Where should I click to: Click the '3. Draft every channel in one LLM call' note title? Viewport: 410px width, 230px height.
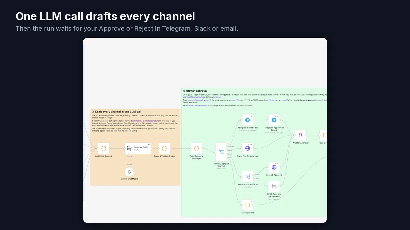(117, 112)
